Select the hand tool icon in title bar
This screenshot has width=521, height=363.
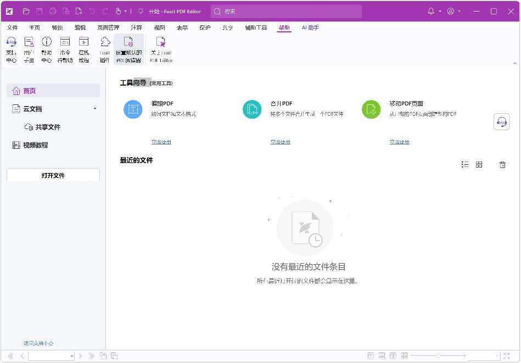click(119, 12)
